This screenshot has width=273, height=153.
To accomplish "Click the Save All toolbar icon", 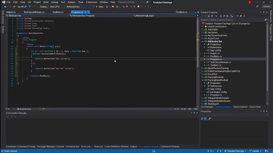I will 26,7.
